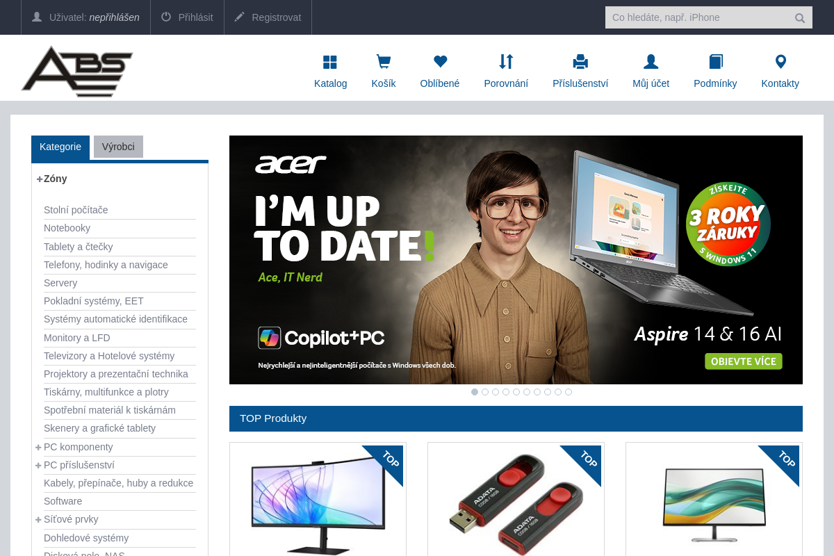Open Televizory a Hotelové systémy category
Screen dimensions: 834x556
pos(109,356)
